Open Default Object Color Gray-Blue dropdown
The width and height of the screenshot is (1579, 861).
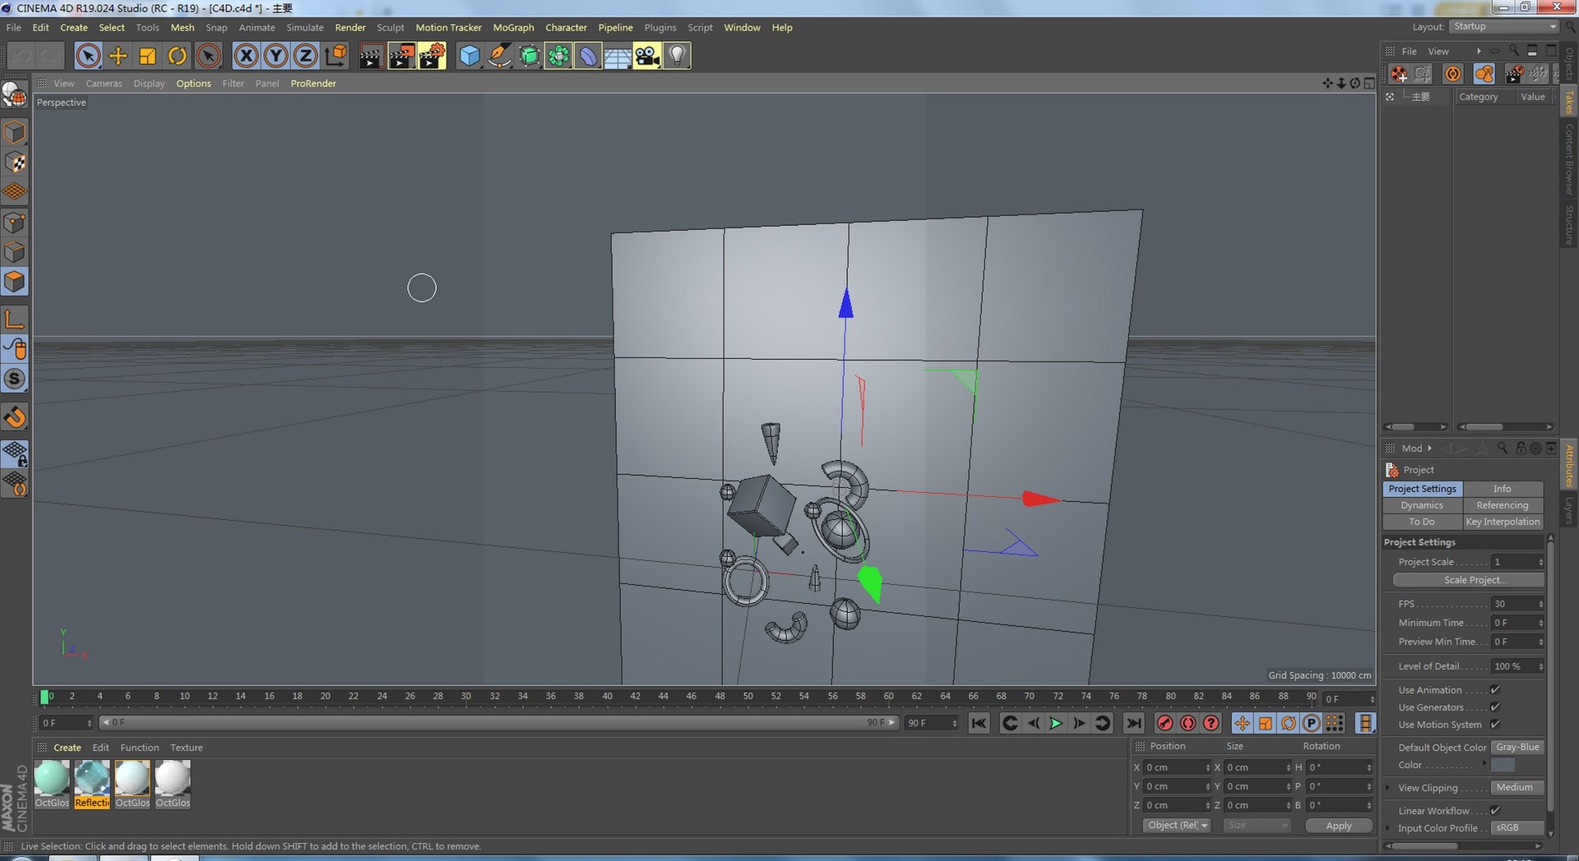(x=1518, y=748)
